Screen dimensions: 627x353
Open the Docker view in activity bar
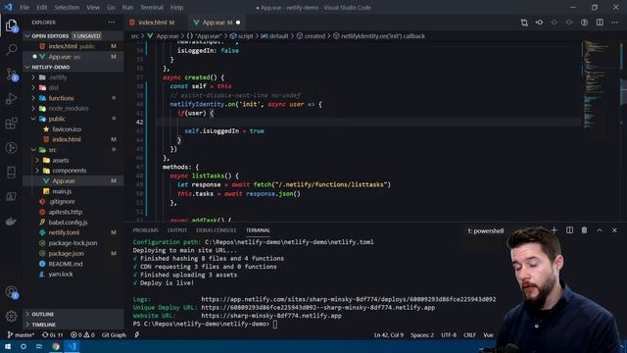(11, 221)
